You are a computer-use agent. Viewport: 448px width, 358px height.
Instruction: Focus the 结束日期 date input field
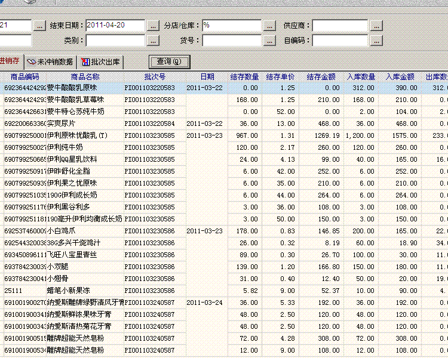[x=115, y=26]
